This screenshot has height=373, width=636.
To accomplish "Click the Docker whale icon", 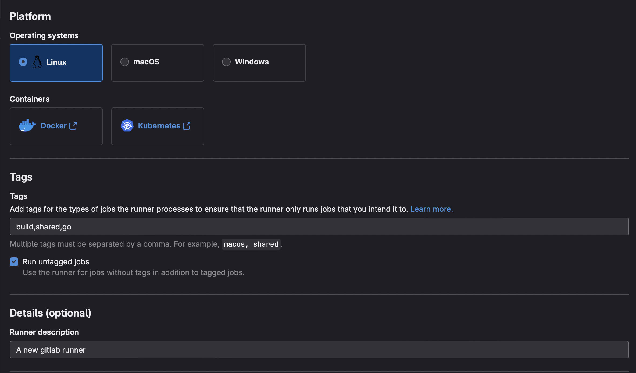I will [27, 125].
